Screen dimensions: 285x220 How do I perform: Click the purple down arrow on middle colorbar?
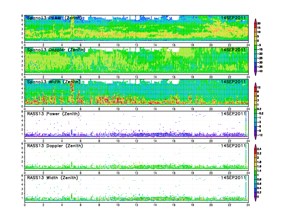(255, 137)
